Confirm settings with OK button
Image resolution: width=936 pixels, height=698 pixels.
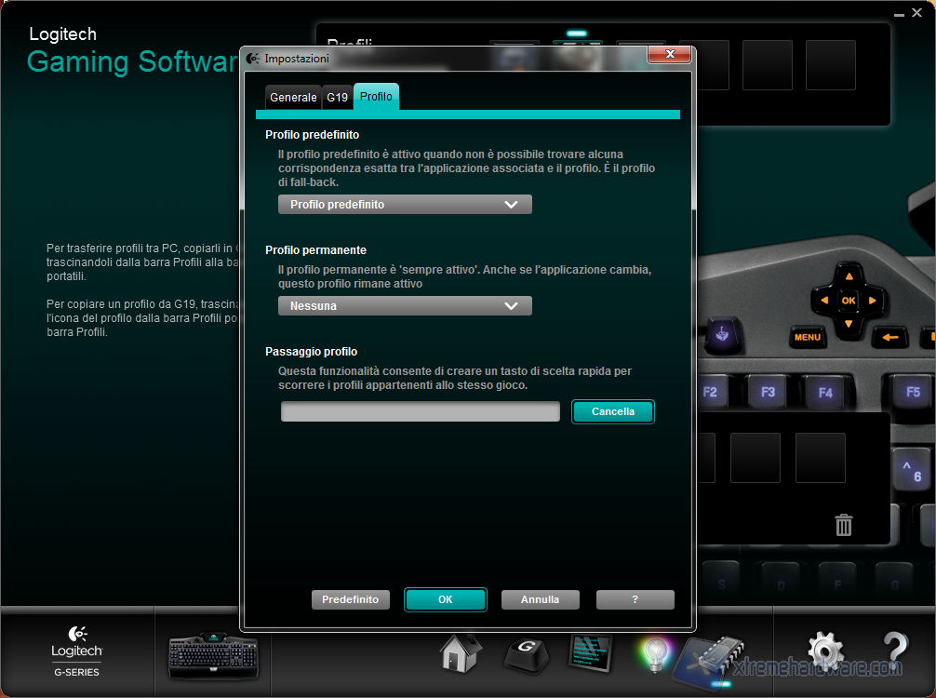445,600
